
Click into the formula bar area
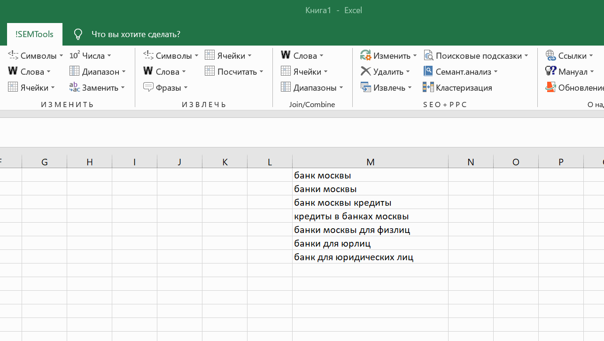pos(302,132)
